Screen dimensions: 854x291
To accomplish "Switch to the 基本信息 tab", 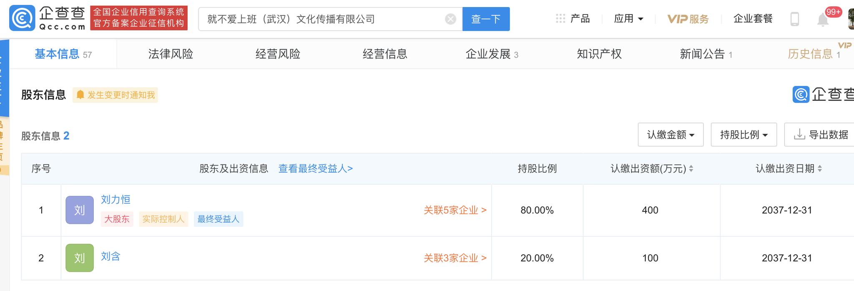I will point(63,54).
